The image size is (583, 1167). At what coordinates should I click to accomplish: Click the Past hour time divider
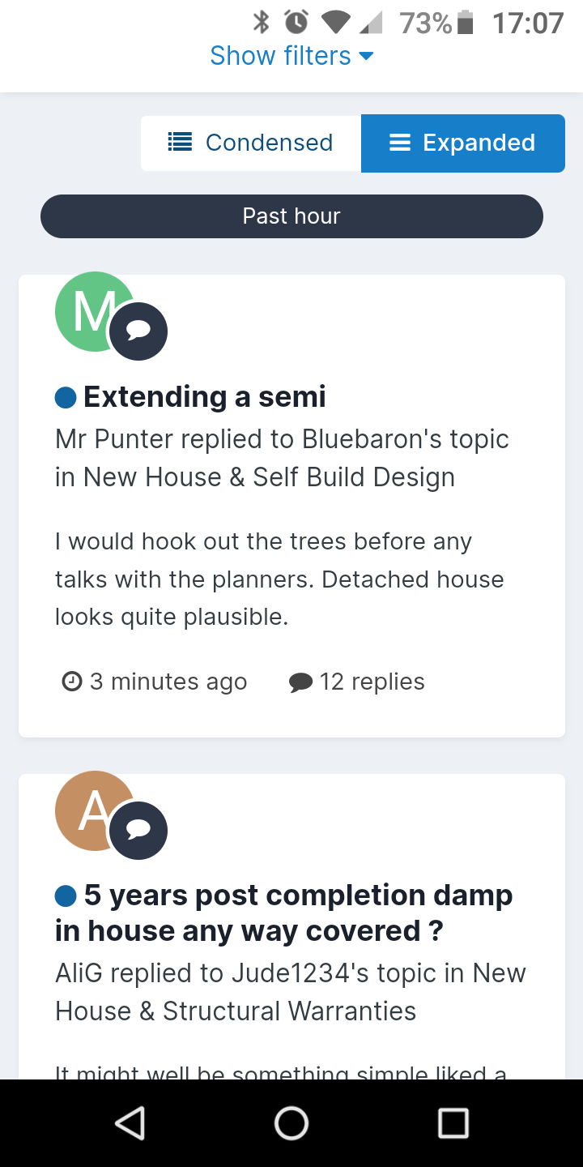coord(291,216)
